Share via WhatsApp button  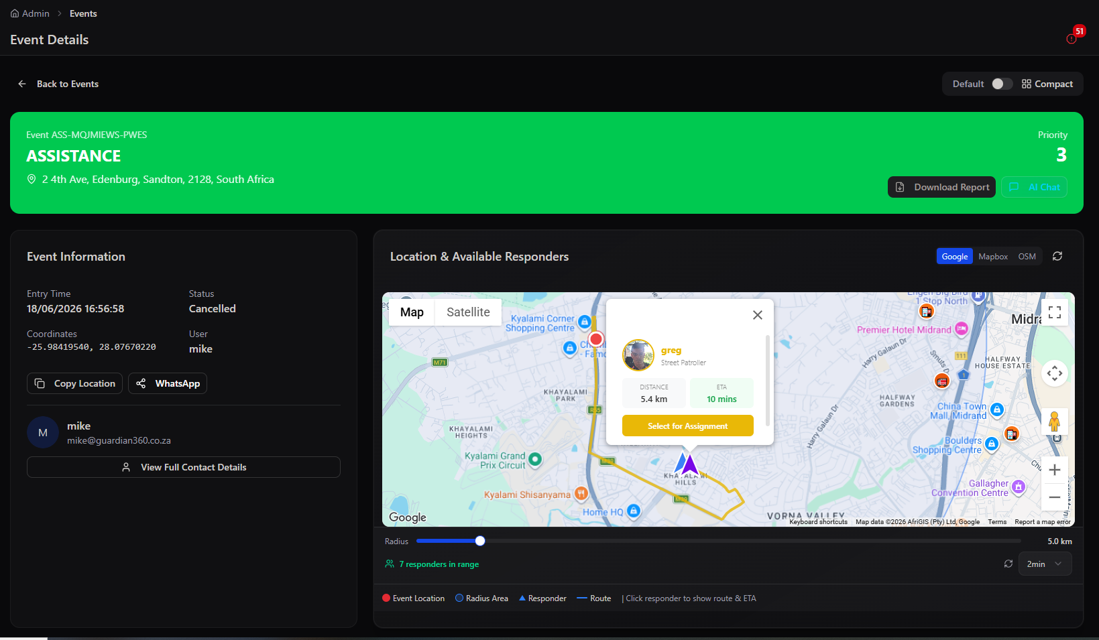click(168, 383)
